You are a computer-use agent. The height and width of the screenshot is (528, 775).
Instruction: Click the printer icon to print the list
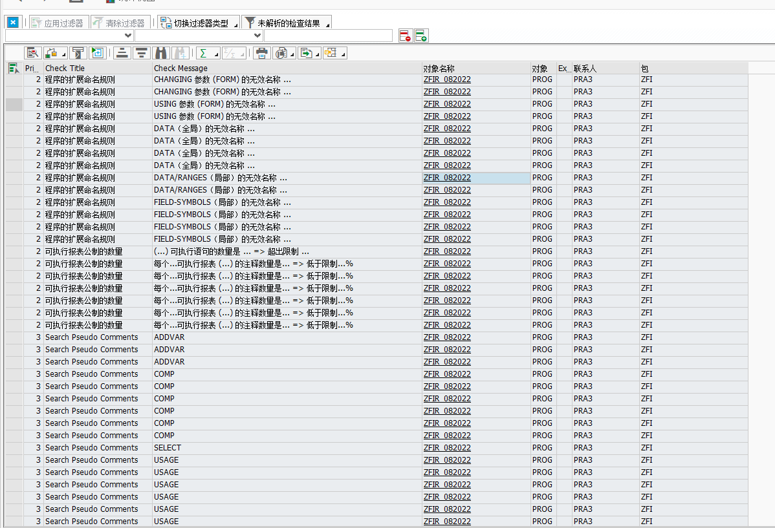[261, 53]
